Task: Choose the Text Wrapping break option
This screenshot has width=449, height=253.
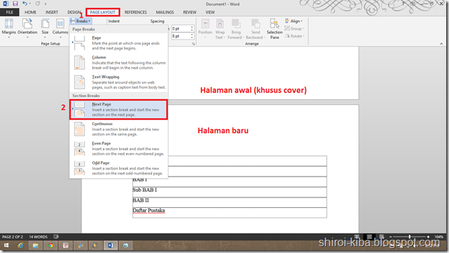Action: pyautogui.click(x=119, y=82)
